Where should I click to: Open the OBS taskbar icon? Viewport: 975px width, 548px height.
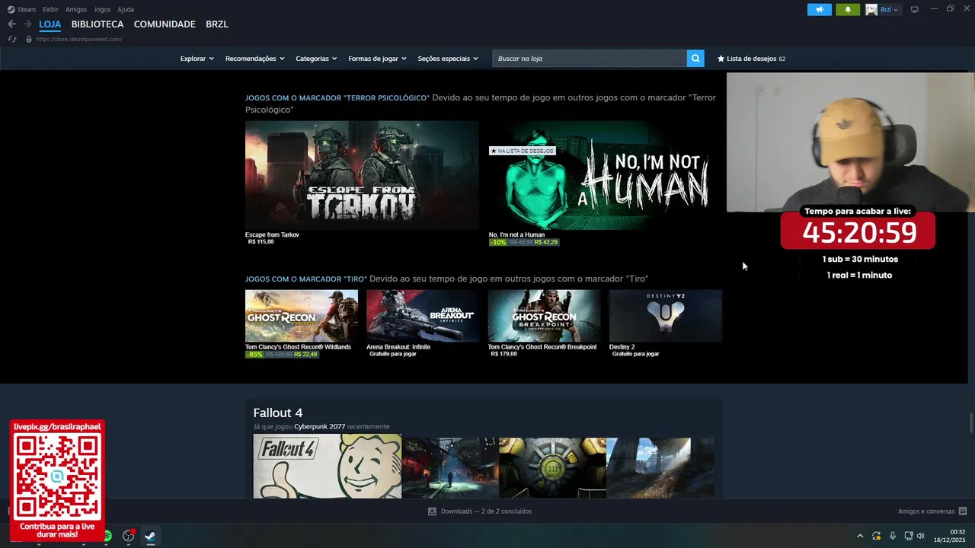(129, 536)
